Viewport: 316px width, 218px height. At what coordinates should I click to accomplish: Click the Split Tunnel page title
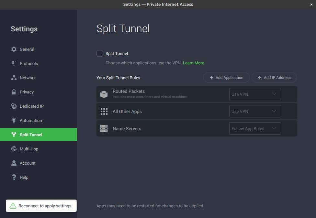(123, 28)
